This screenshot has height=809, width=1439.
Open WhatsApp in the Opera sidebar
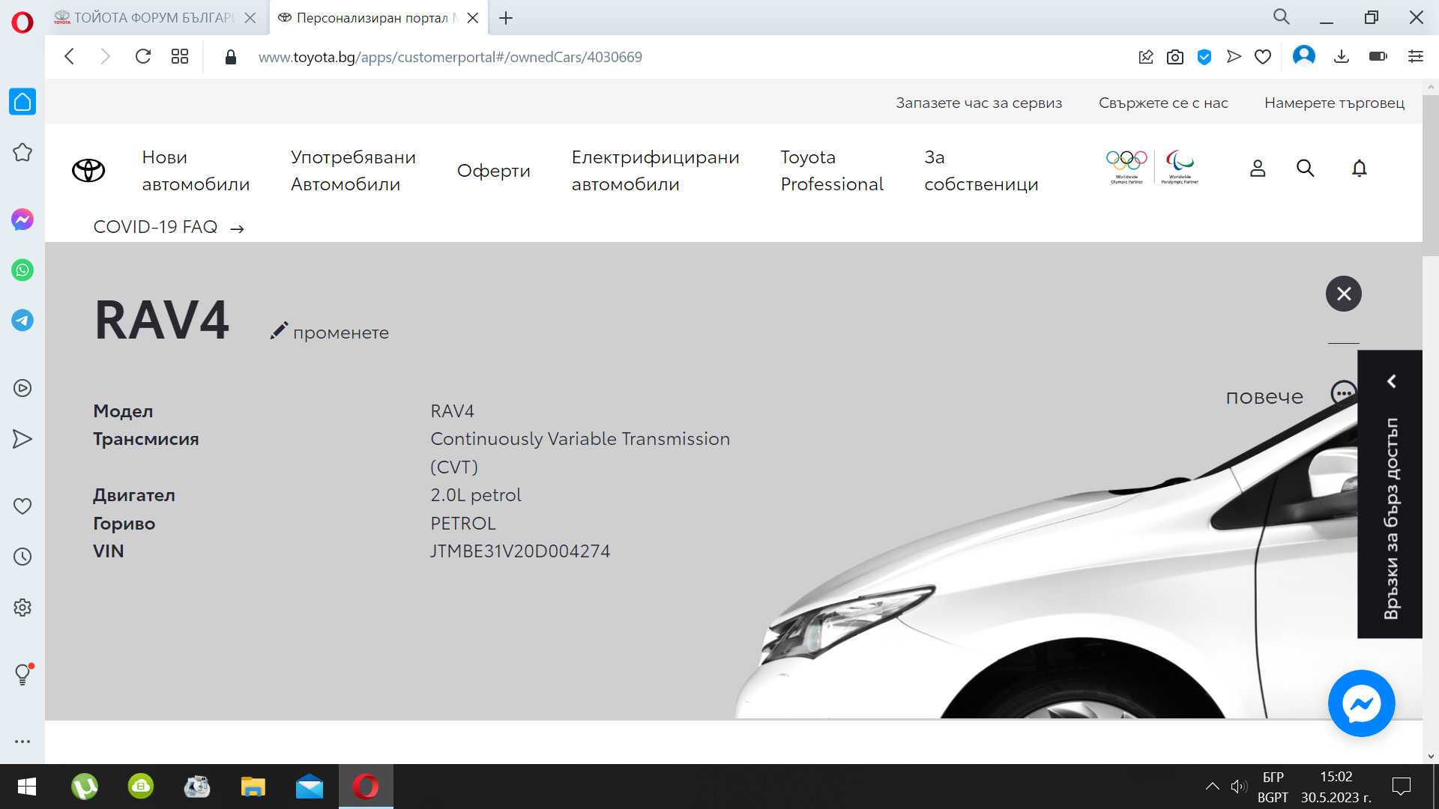(x=22, y=270)
